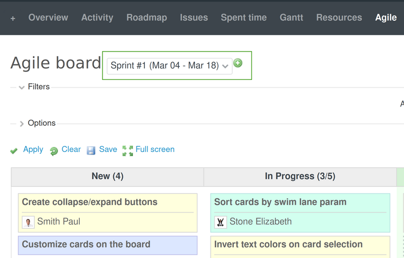The height and width of the screenshot is (258, 404).
Task: Click the Save floppy disk icon
Action: point(91,150)
